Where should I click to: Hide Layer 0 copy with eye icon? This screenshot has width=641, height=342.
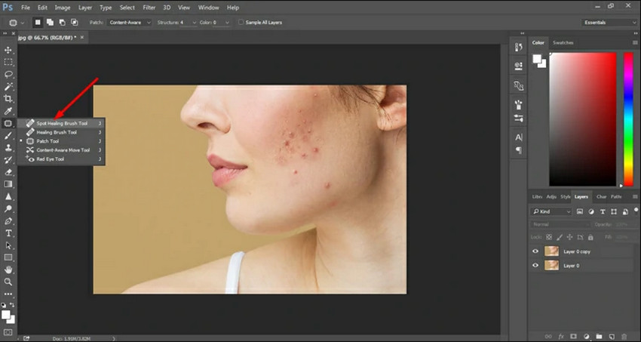tap(535, 251)
